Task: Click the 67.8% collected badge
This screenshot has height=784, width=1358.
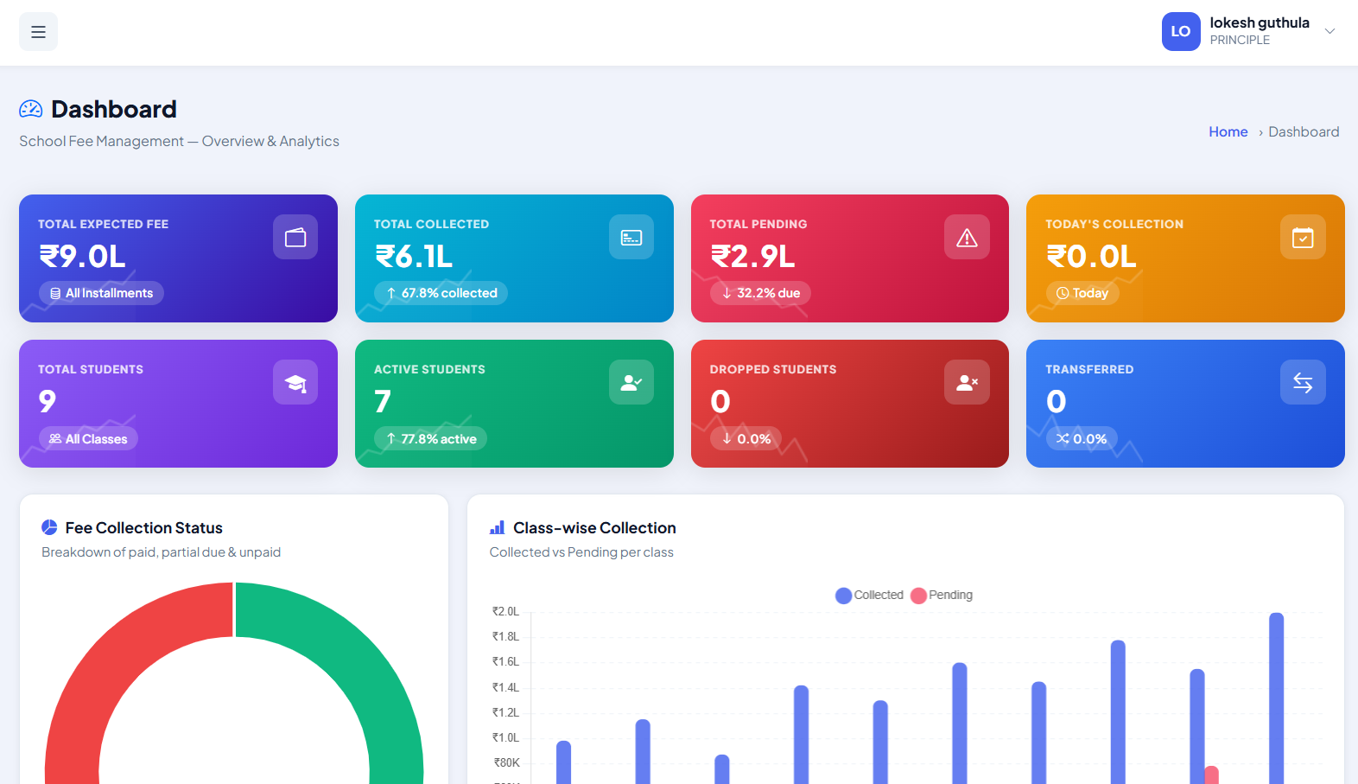Action: (x=441, y=293)
